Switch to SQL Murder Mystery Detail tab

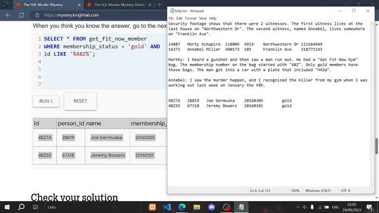120,5
